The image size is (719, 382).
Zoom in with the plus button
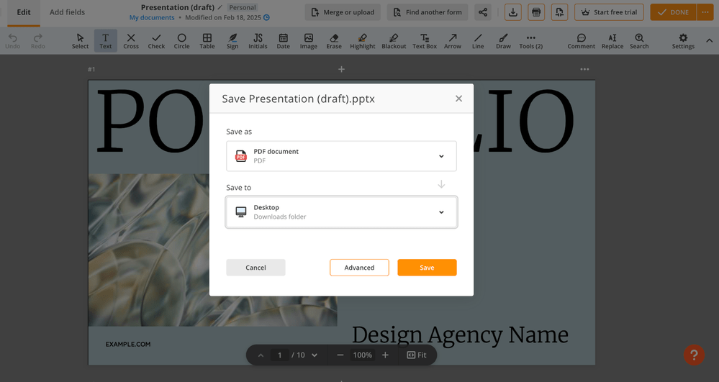[x=385, y=355]
